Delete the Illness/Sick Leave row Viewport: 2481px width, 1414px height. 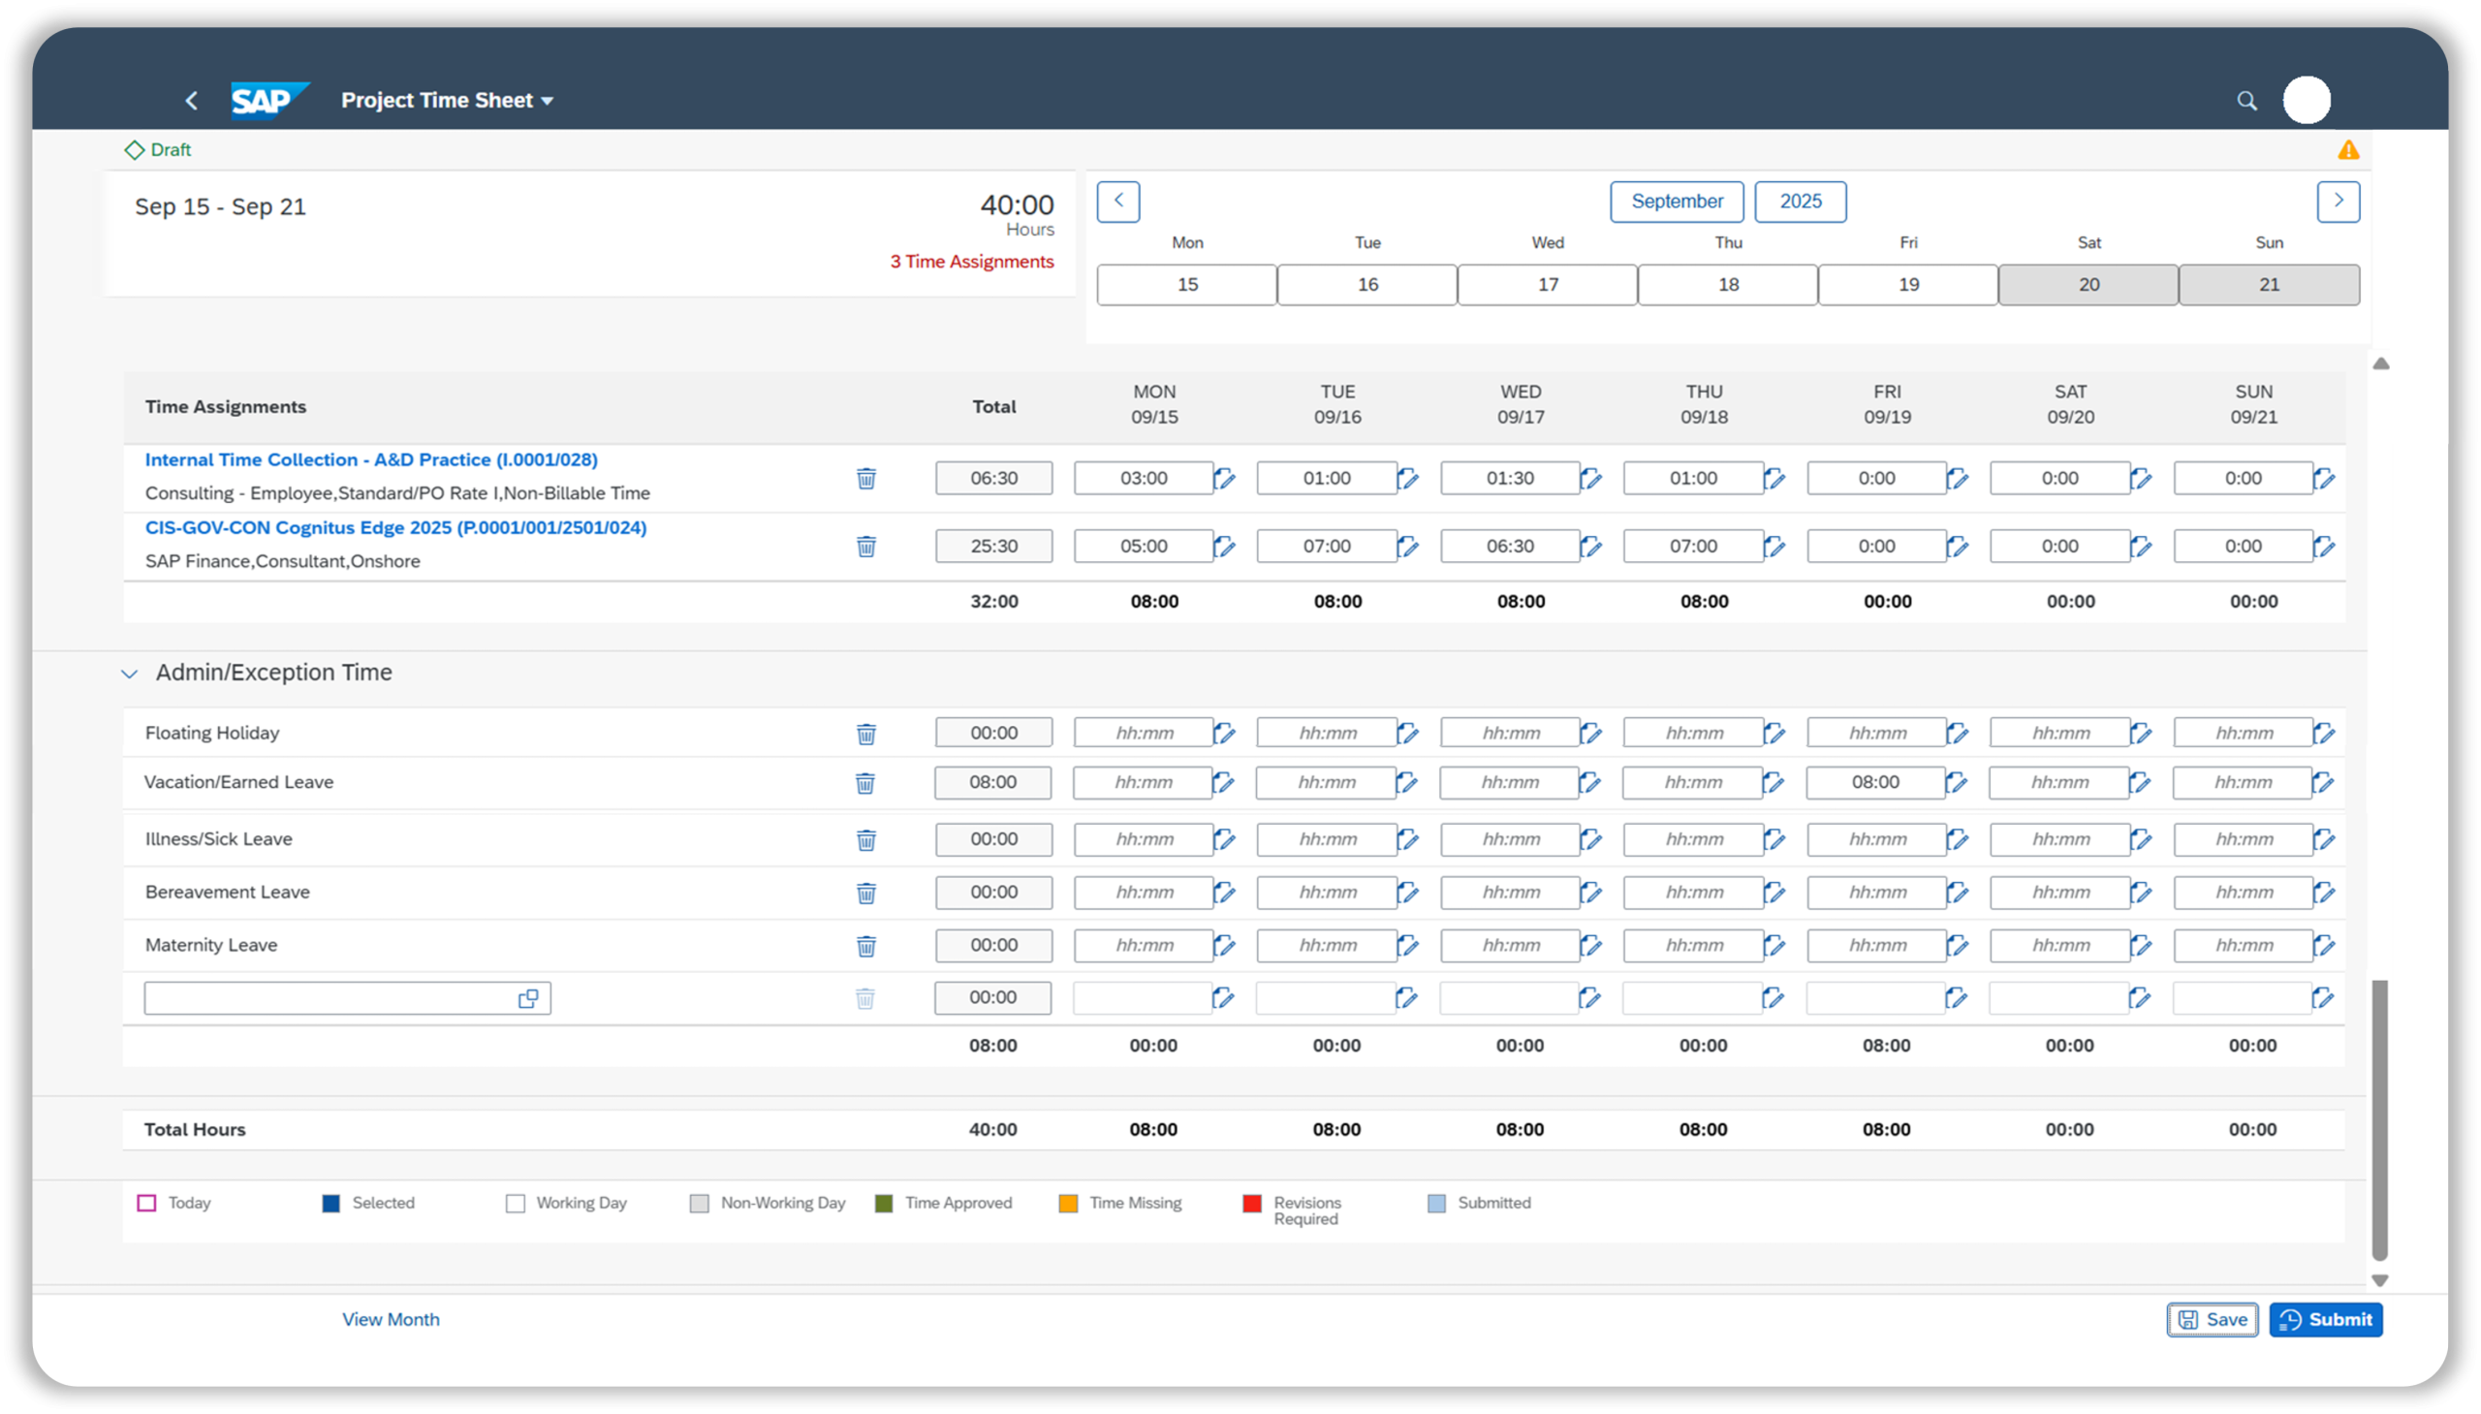point(866,839)
